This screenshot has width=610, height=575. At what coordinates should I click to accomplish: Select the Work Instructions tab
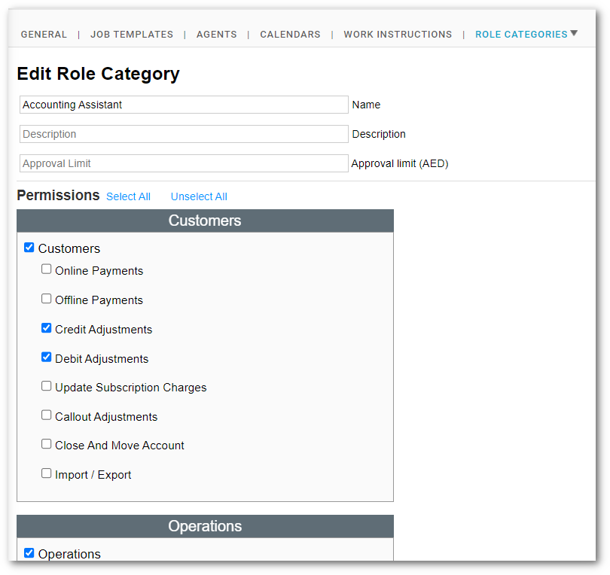point(398,35)
